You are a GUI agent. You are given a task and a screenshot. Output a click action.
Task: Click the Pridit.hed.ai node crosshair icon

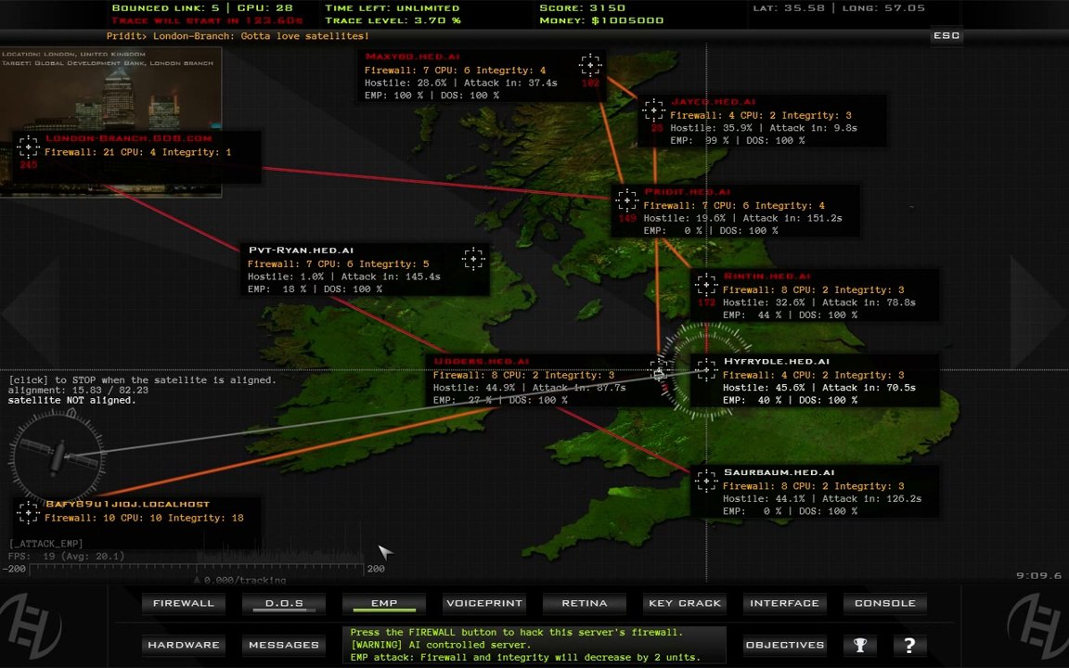coord(626,200)
